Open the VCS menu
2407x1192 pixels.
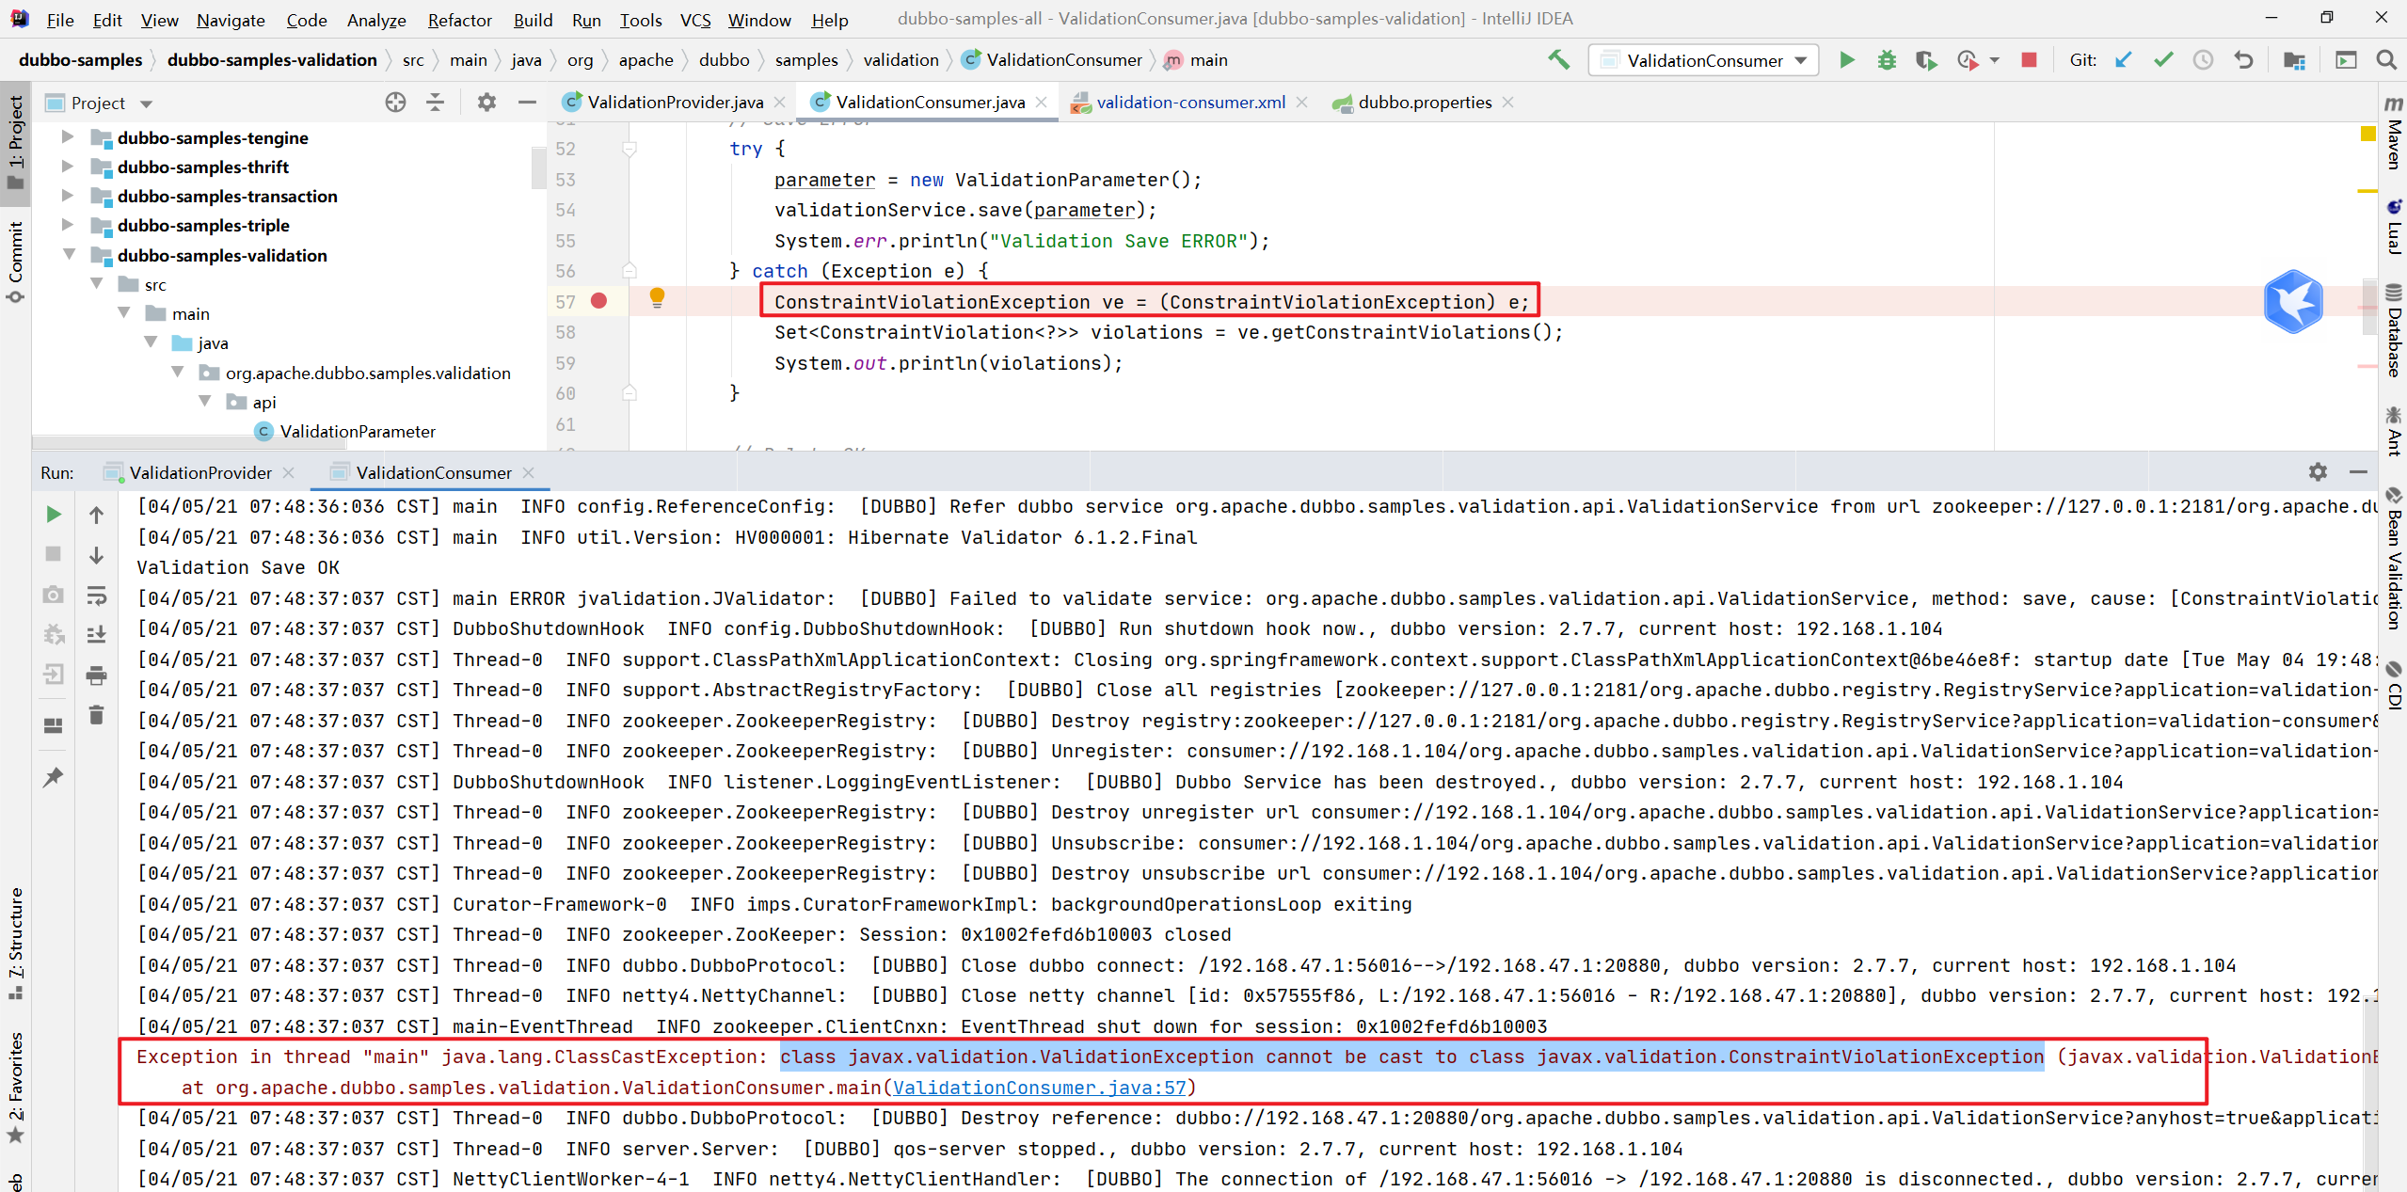coord(695,20)
